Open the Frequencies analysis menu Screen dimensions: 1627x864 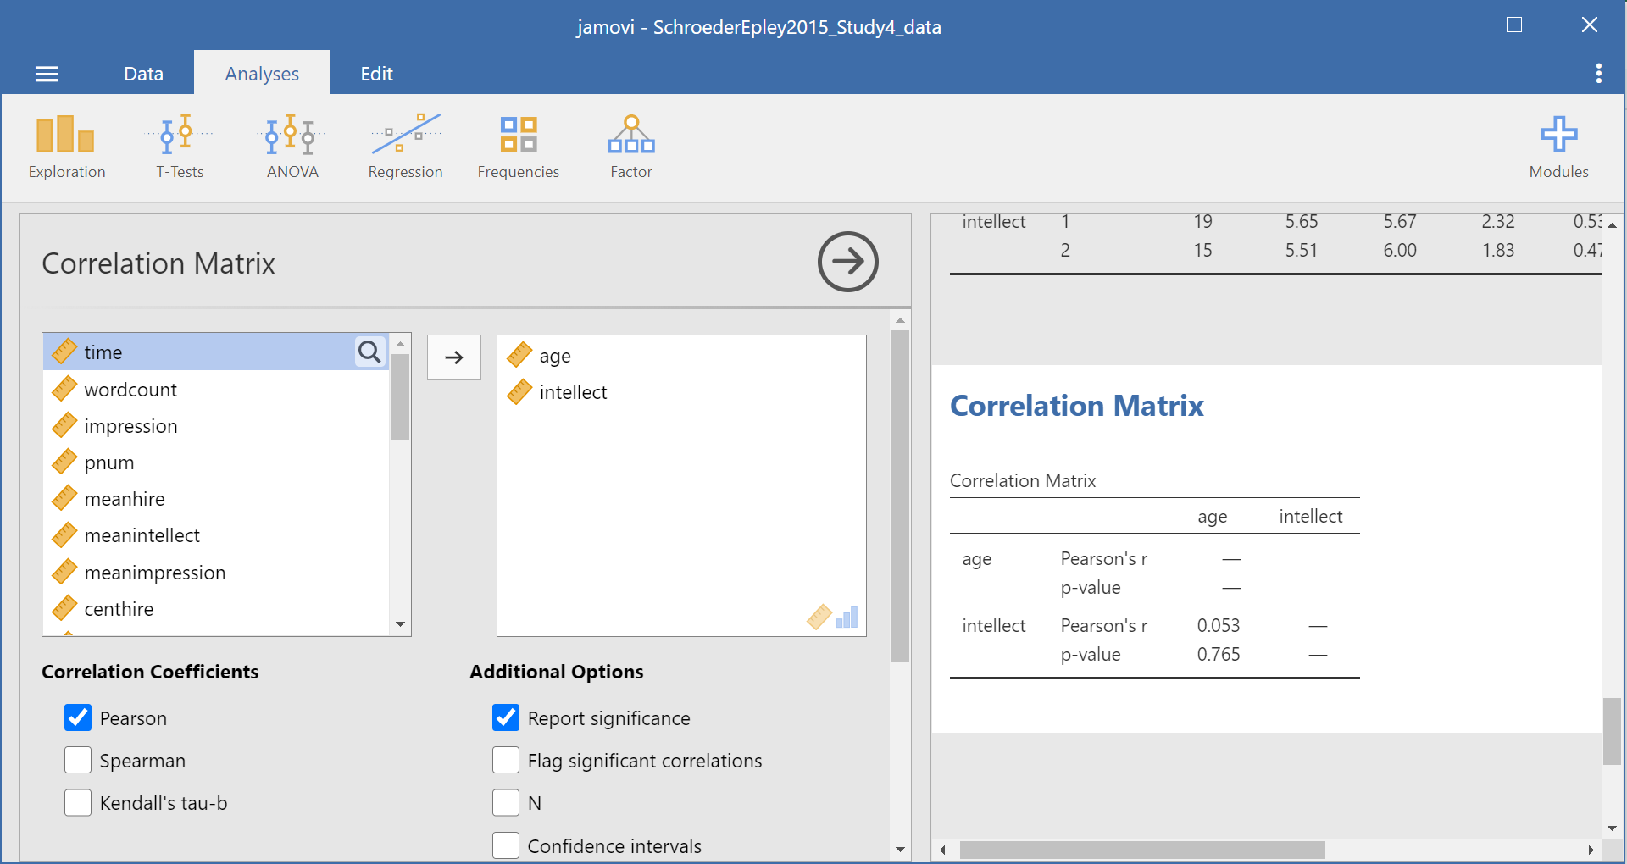click(518, 147)
